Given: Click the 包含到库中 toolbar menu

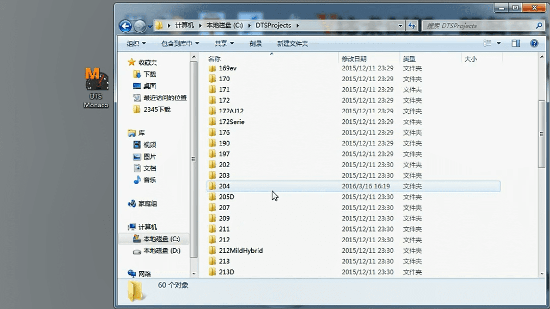Looking at the screenshot, I should 176,43.
